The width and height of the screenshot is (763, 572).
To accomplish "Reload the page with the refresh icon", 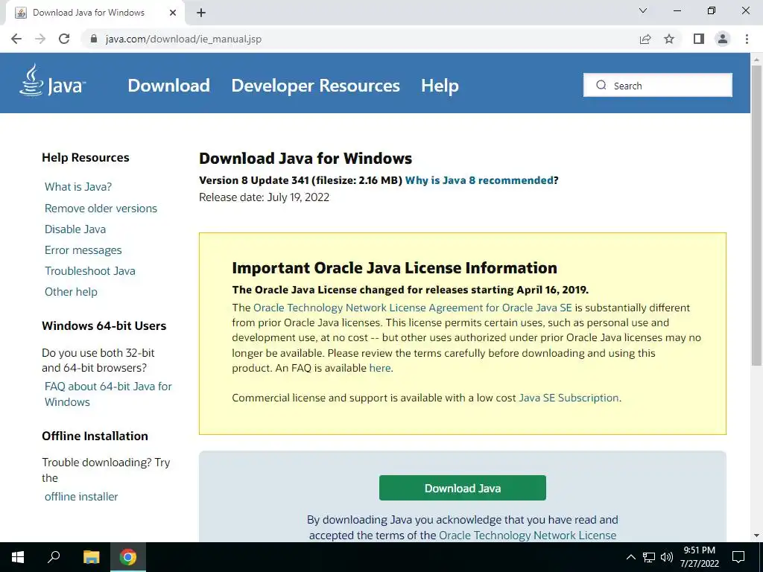I will (x=64, y=39).
